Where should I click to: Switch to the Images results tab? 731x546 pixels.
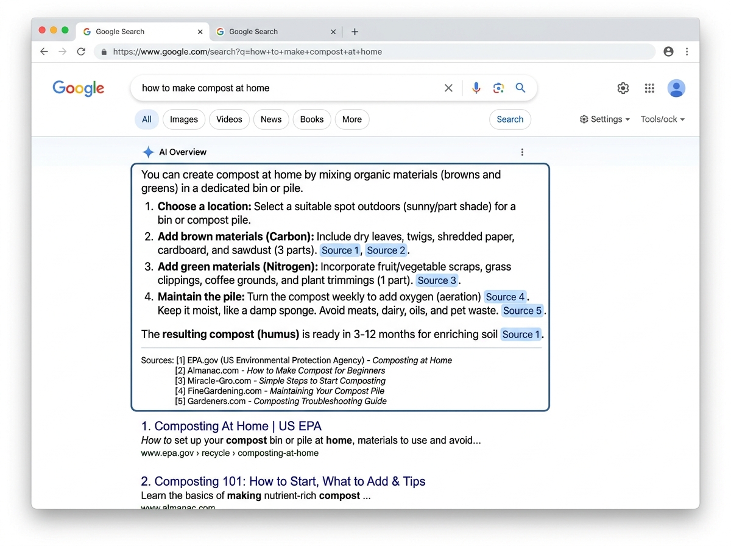pos(183,119)
